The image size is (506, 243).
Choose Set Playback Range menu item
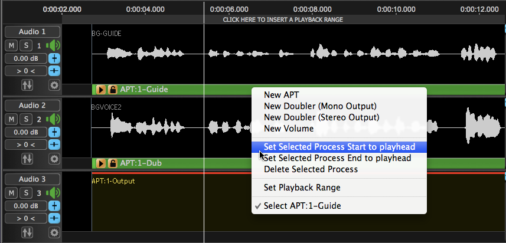[339, 187]
